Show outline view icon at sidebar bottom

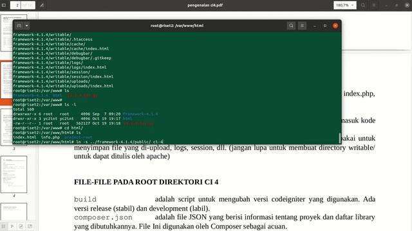click(12, 227)
